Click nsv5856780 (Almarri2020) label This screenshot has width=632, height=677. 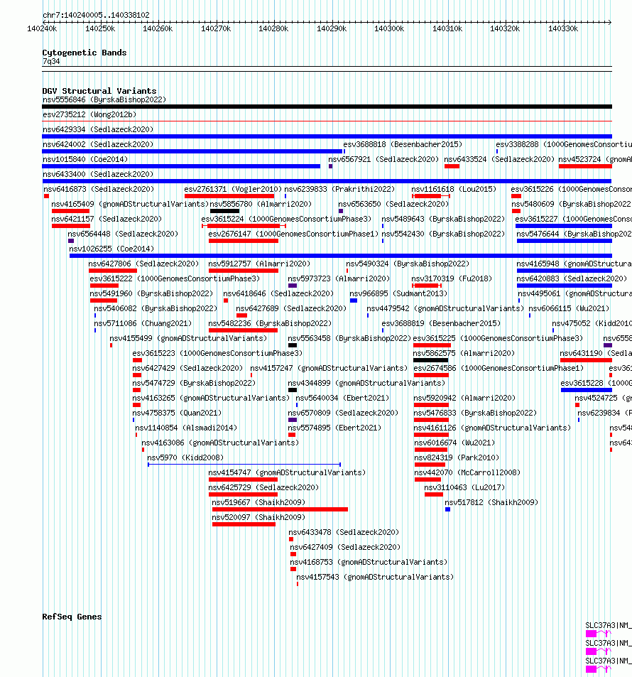tap(261, 204)
